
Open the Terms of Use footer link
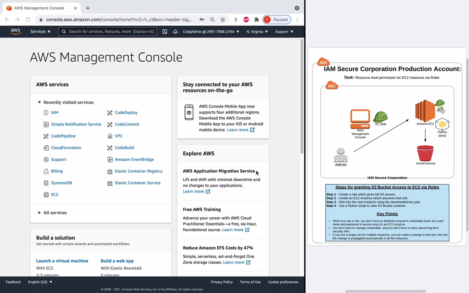pyautogui.click(x=250, y=282)
